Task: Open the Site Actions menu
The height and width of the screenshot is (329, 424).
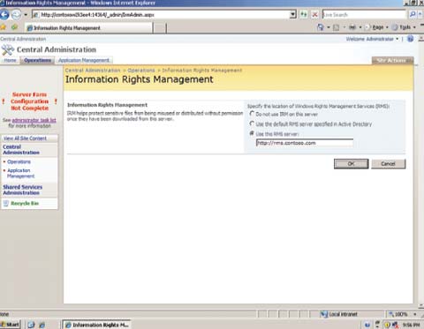Action: point(392,60)
